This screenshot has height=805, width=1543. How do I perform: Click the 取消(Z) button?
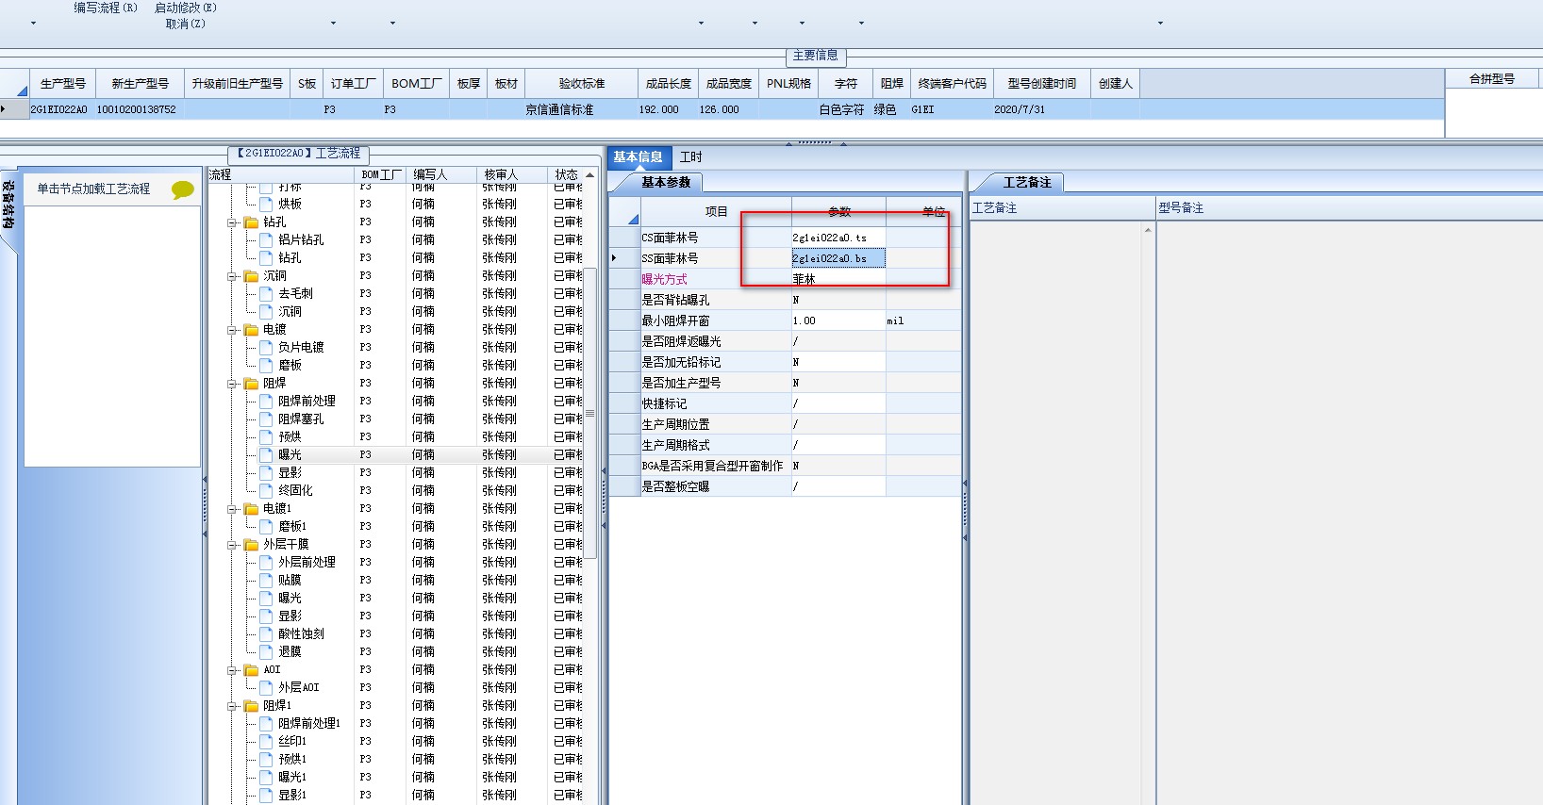click(186, 24)
